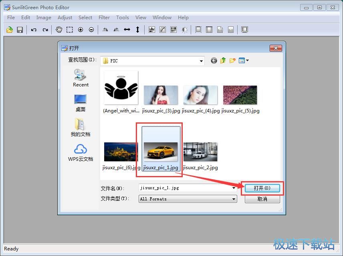
Task: Open the Filter menu
Action: point(104,17)
